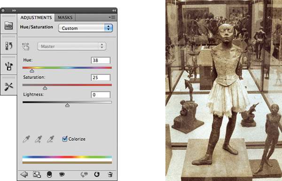
Task: Click the Saturation slider handle
Action: click(45, 88)
